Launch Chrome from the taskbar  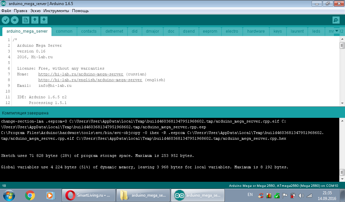coord(30,195)
